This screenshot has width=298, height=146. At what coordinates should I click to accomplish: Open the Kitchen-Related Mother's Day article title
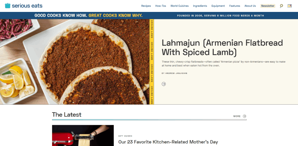point(168,142)
